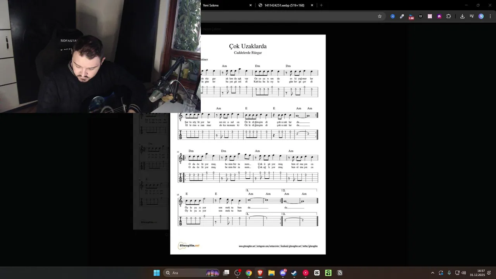Open Task View from the taskbar

coord(226,273)
